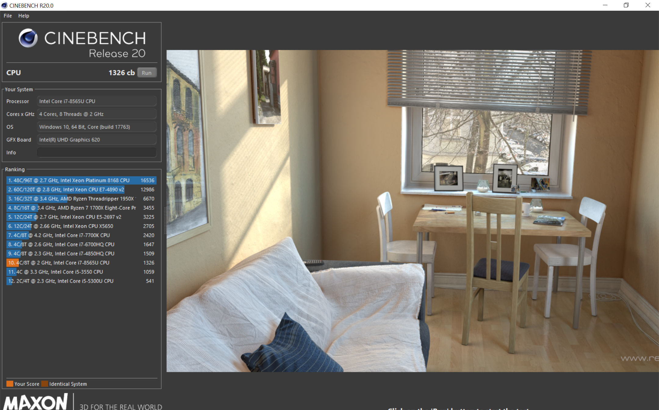
Task: Minimize the Cinebench window
Action: pyautogui.click(x=605, y=5)
